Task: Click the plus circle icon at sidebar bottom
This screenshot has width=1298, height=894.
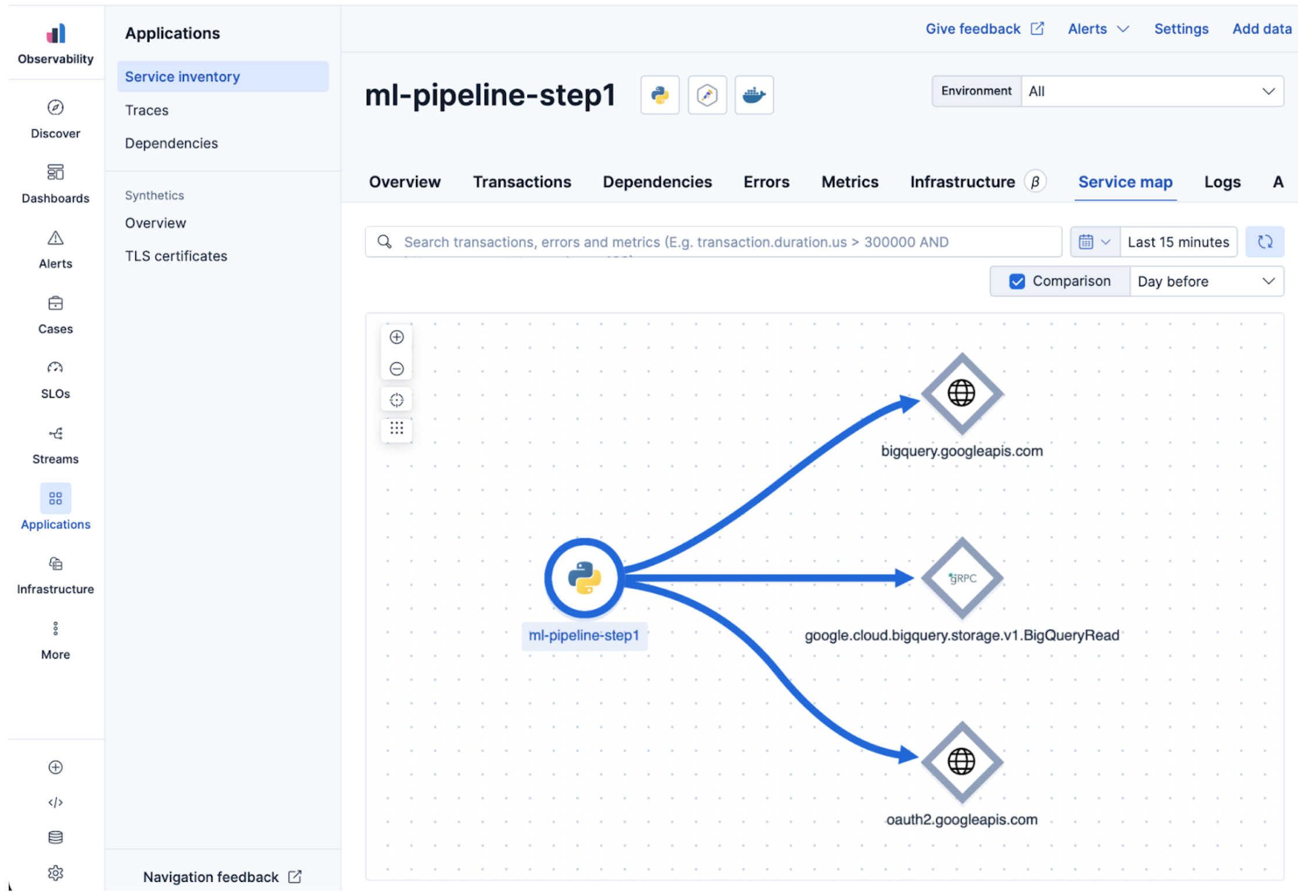Action: [x=55, y=767]
